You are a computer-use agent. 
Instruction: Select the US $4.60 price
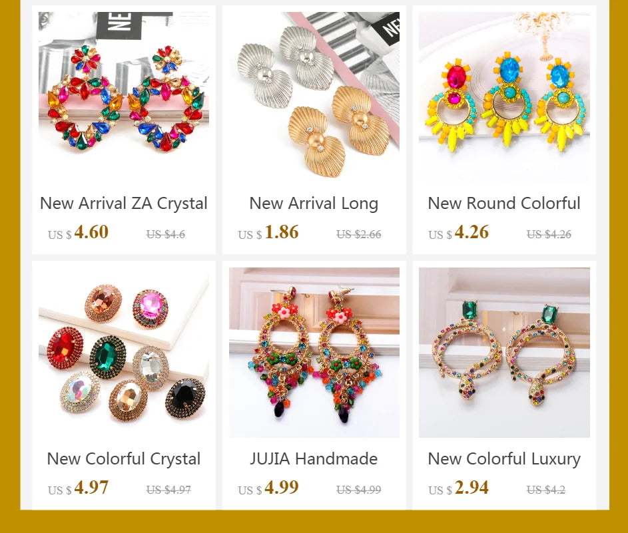[78, 232]
